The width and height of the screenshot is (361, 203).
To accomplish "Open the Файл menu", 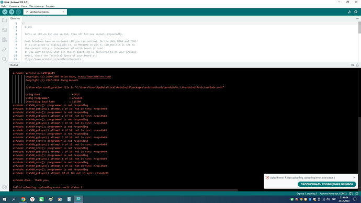I will click(4, 6).
